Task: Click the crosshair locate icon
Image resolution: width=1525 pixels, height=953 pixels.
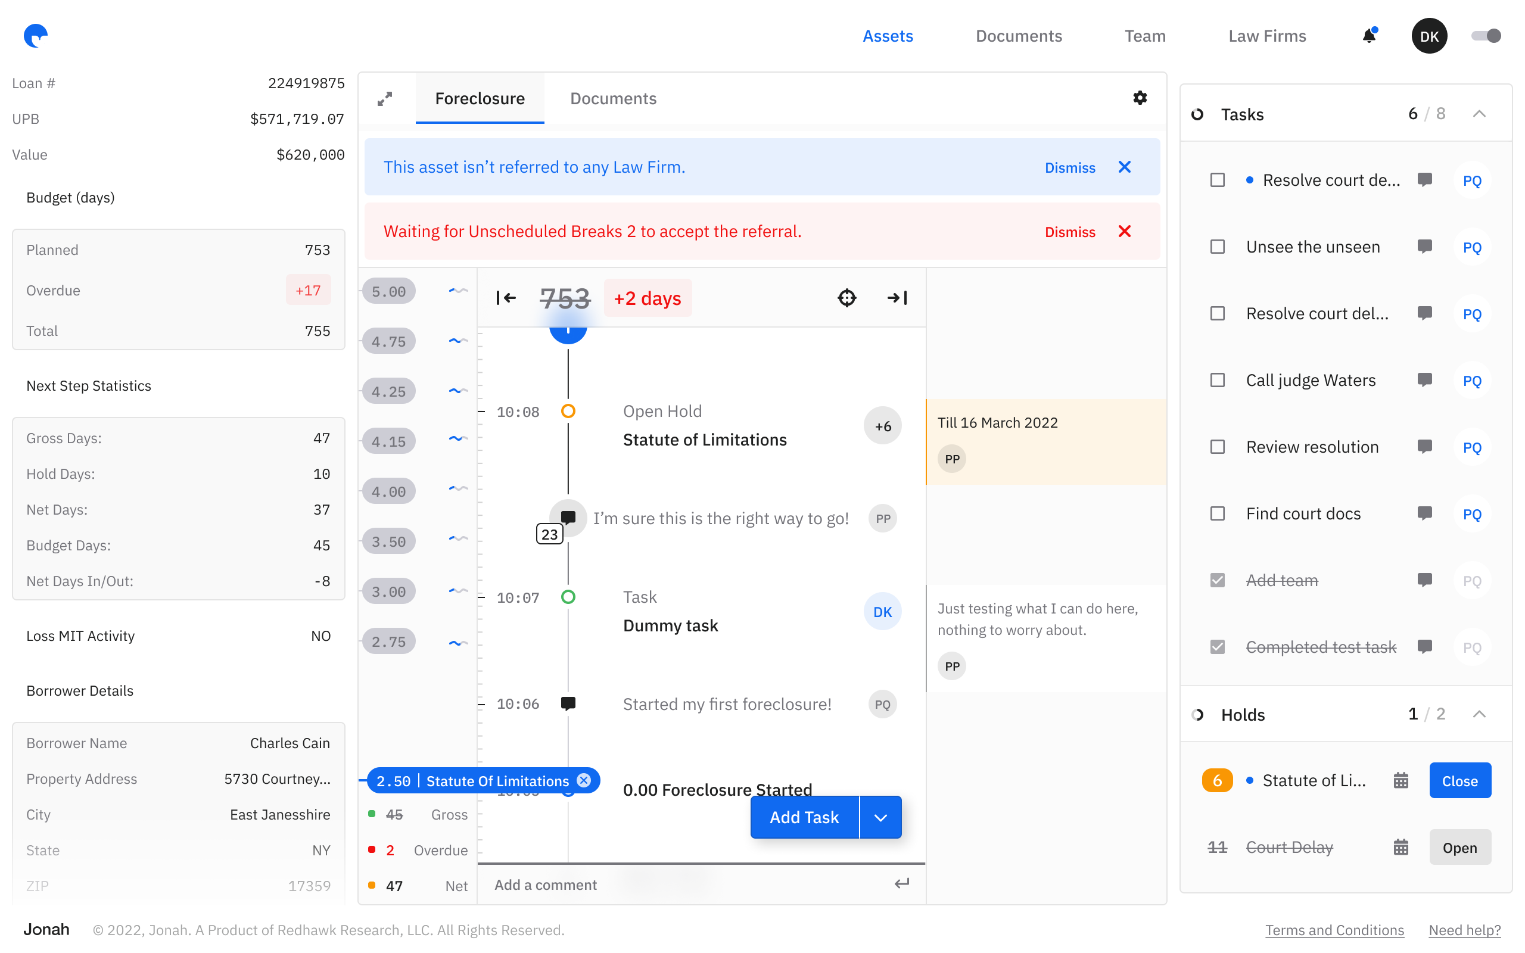Action: click(846, 297)
